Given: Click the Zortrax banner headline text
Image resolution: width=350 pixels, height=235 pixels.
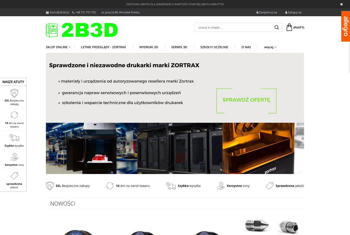Looking at the screenshot, I should [124, 65].
